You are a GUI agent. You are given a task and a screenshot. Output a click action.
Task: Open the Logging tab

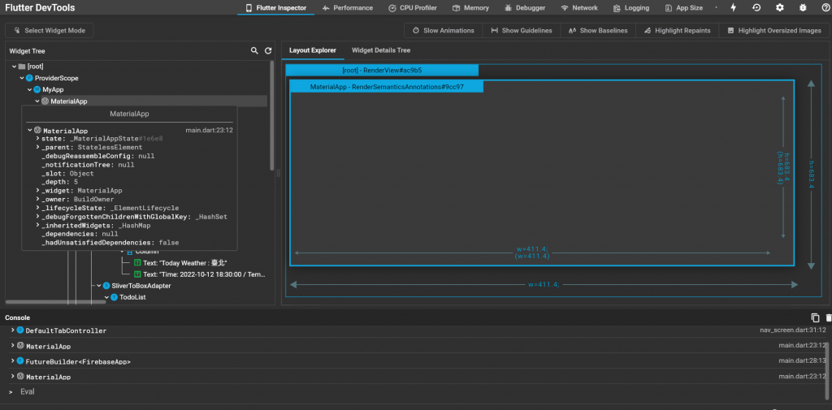click(x=630, y=8)
